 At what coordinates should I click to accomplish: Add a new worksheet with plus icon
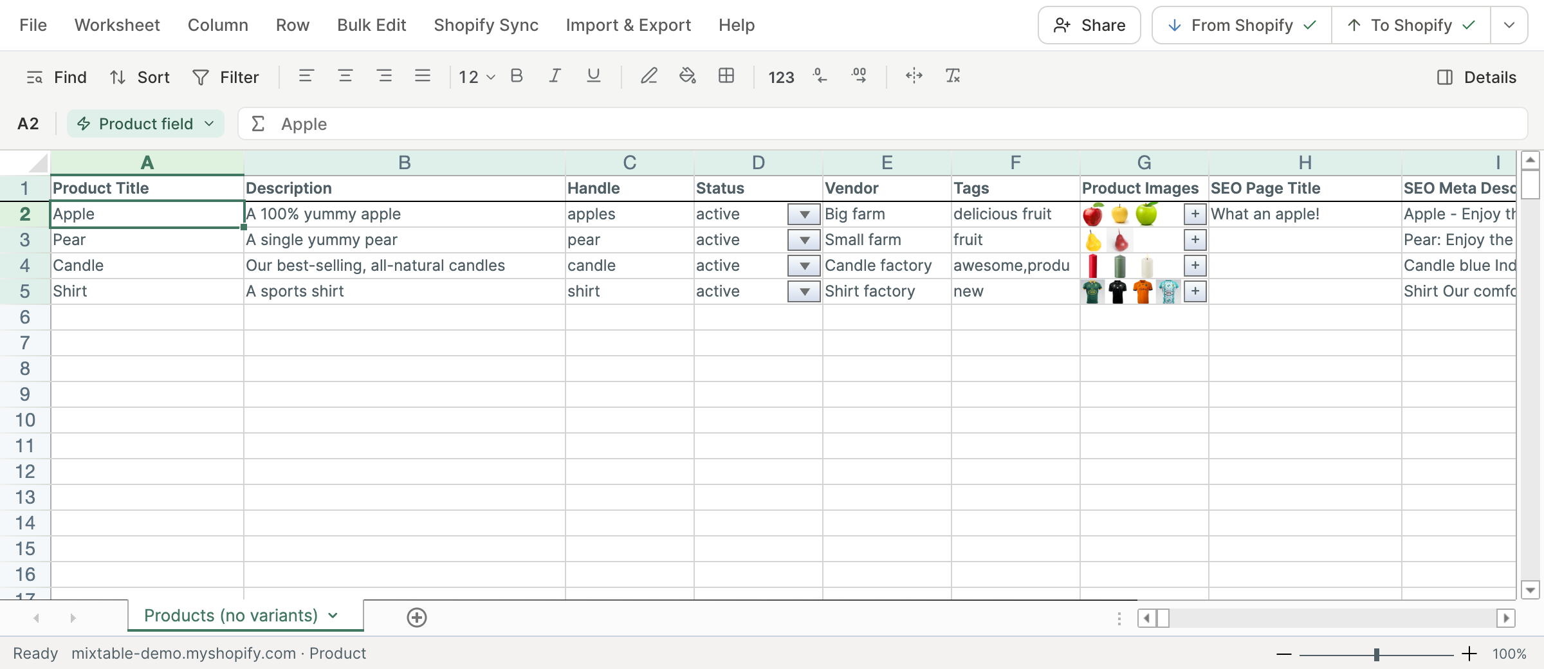[x=417, y=618]
